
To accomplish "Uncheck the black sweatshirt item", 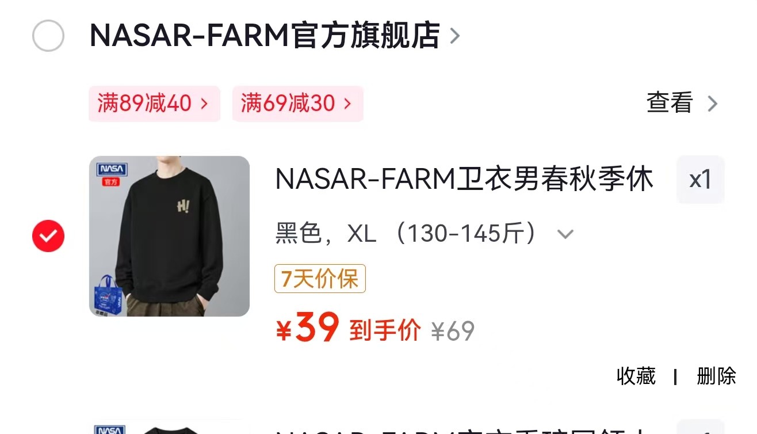I will (x=48, y=236).
